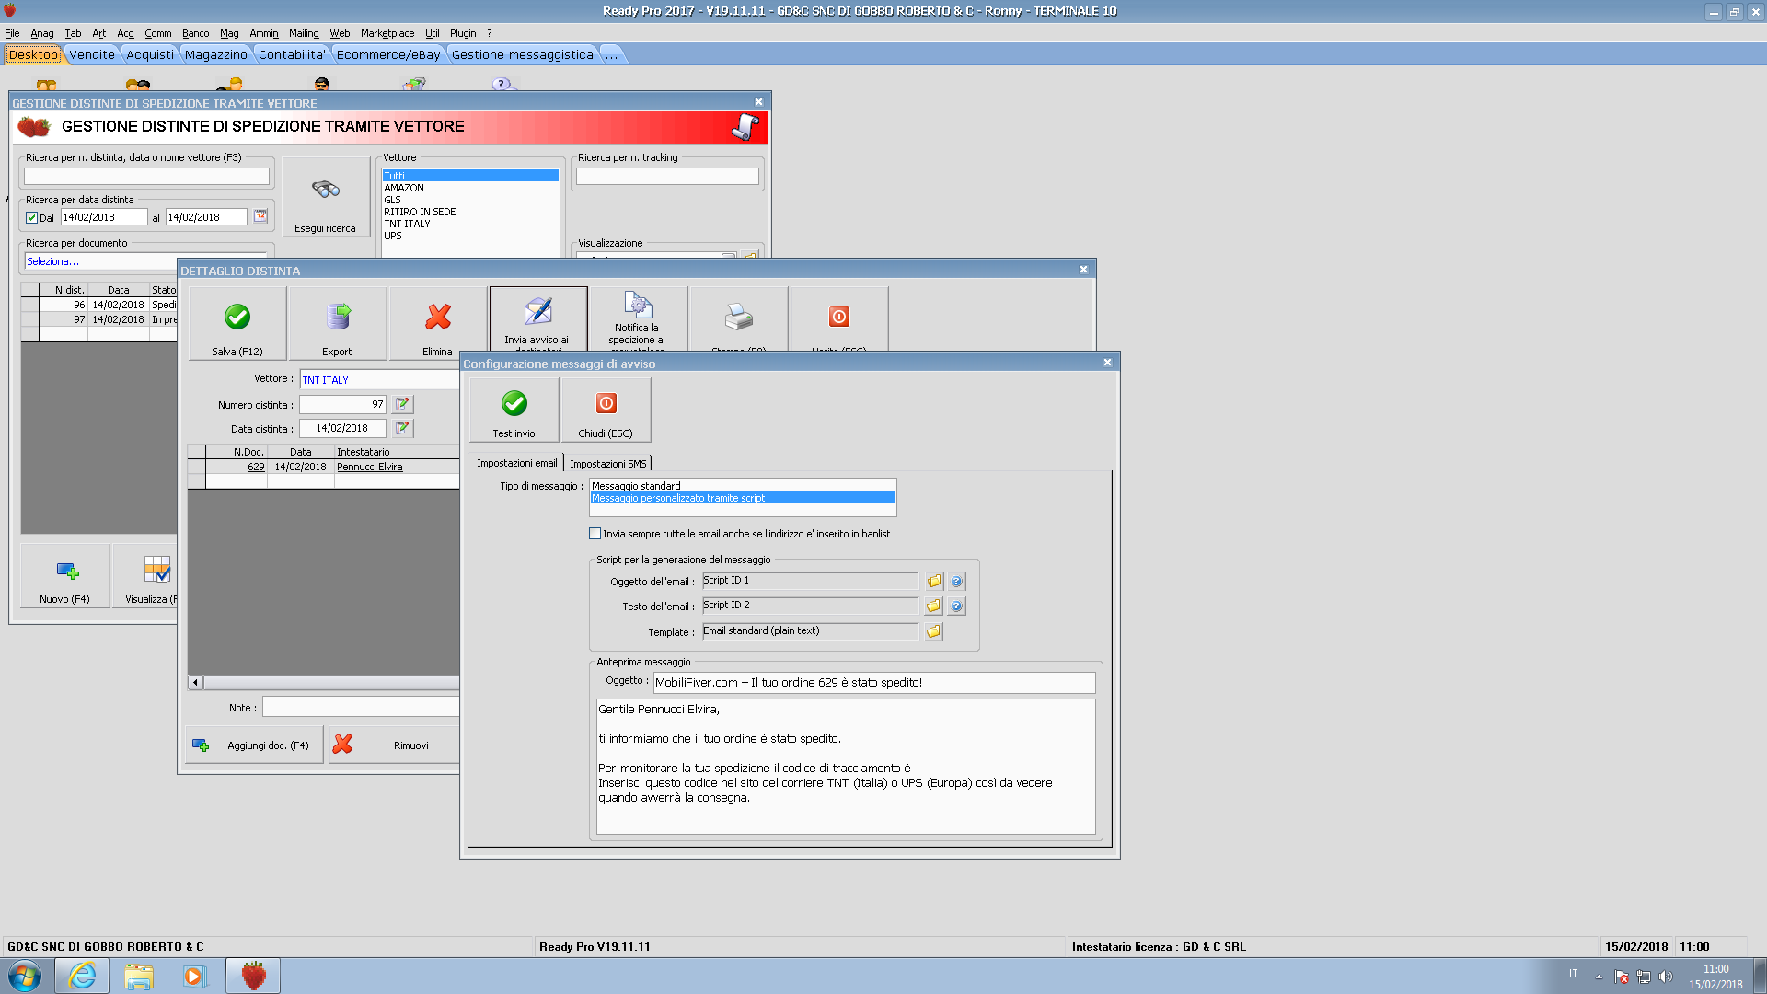The height and width of the screenshot is (994, 1767).
Task: Open the Marketplace menu
Action: (387, 33)
